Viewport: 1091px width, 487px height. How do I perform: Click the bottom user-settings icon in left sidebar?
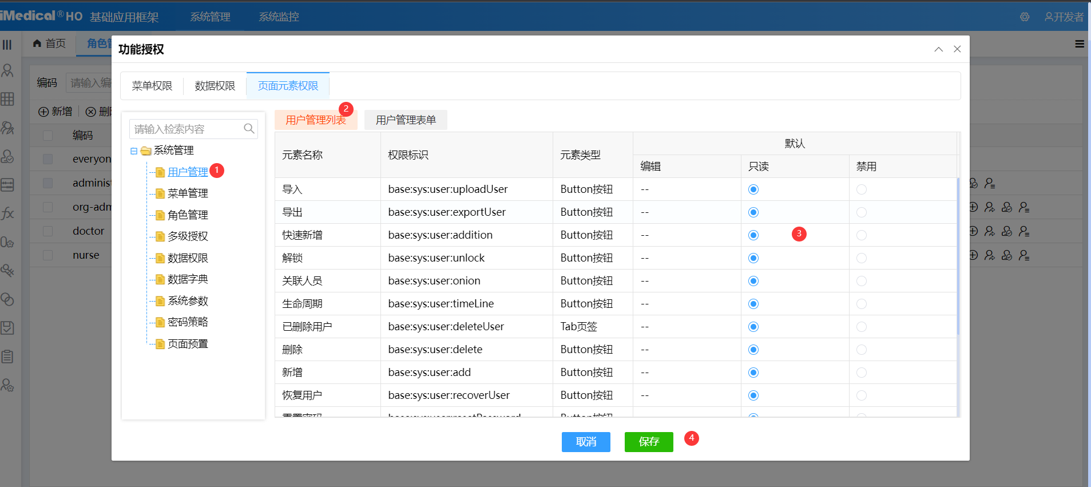7,385
